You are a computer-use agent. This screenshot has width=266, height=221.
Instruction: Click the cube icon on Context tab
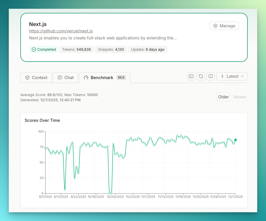[27, 78]
